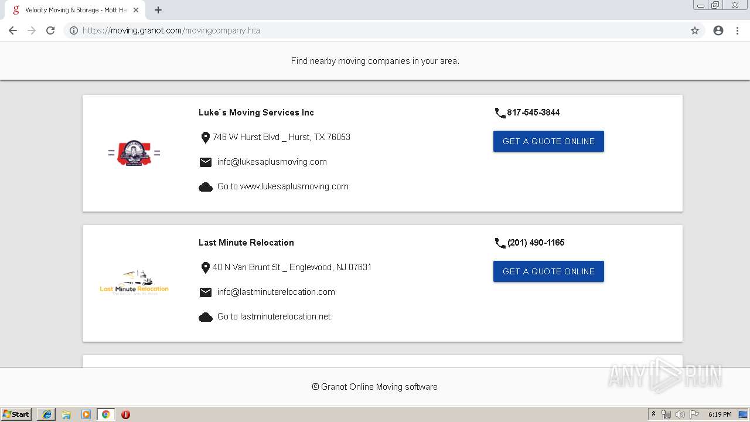Click the envelope icon for info@lukesaplusmoving.com

pyautogui.click(x=206, y=162)
